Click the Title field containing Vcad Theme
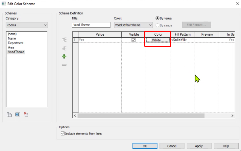Viewport: 241px width, 151px height. coord(91,25)
